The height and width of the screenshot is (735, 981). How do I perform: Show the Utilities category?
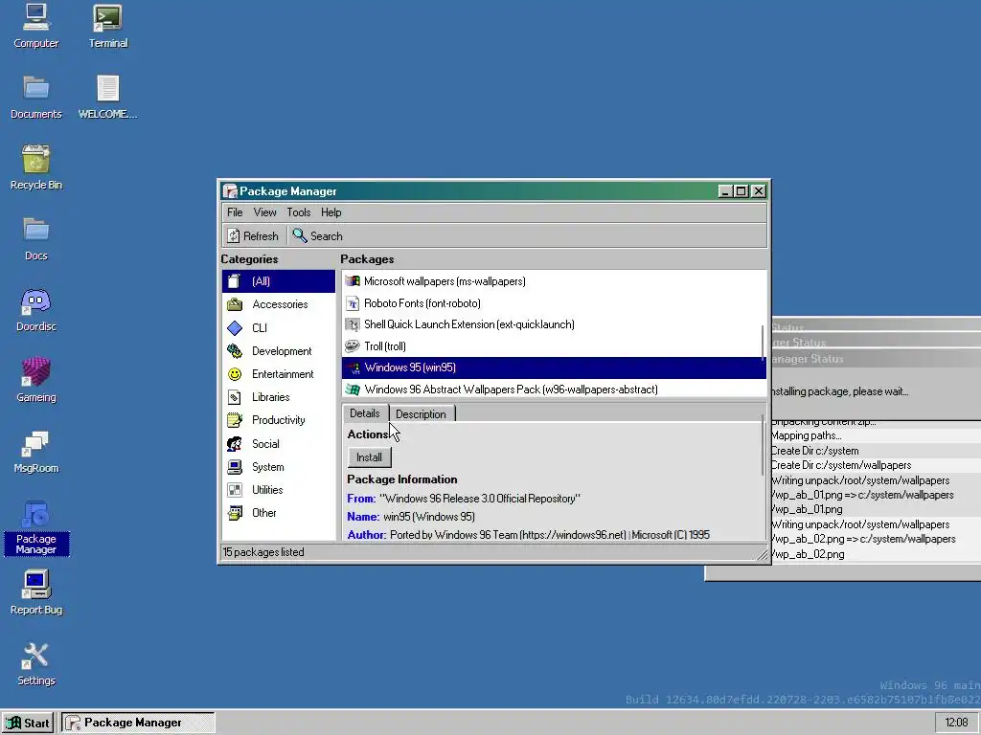[279, 490]
